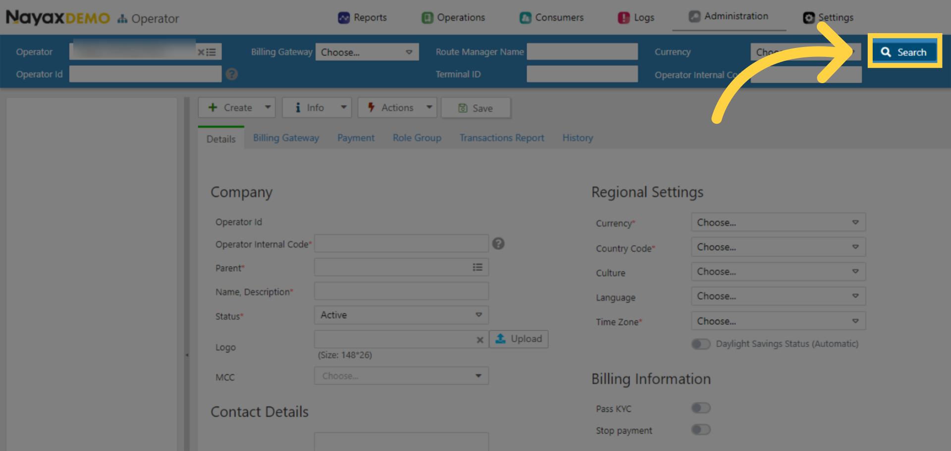Switch to the History tab
The width and height of the screenshot is (951, 451).
(578, 138)
